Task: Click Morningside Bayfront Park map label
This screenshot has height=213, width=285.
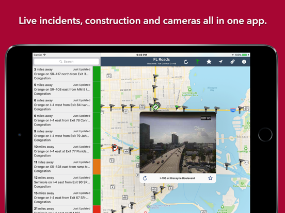Action: click(x=190, y=94)
